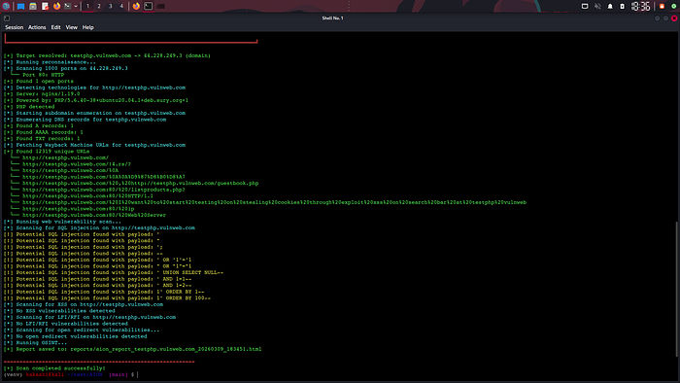
Task: Open the Edit menu
Action: pos(56,27)
